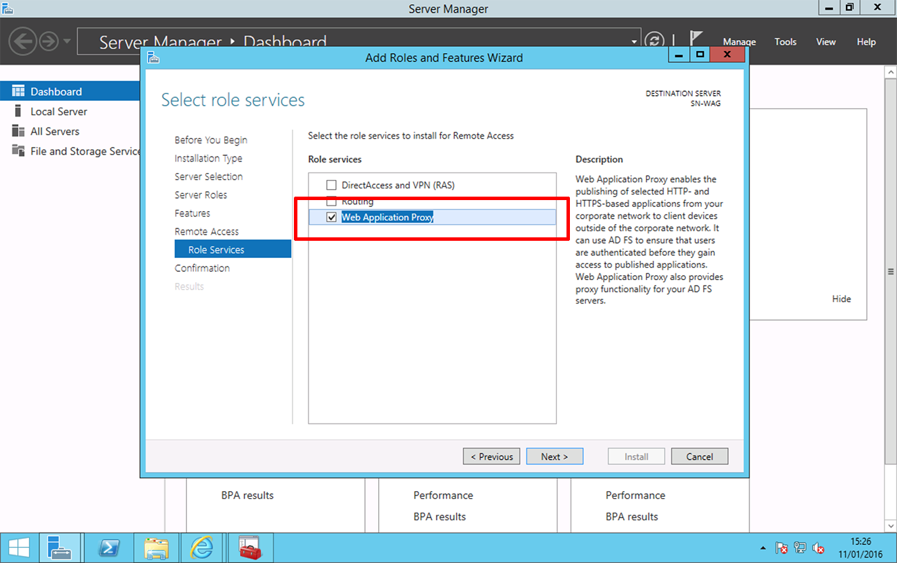The image size is (897, 563).
Task: Open the Manage menu
Action: (x=739, y=42)
